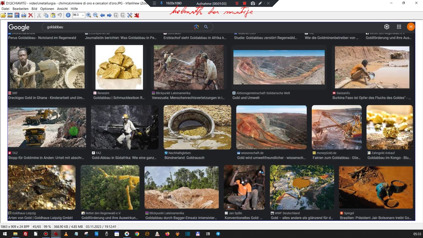
Task: Open the Hilfe menu
Action: click(x=74, y=9)
